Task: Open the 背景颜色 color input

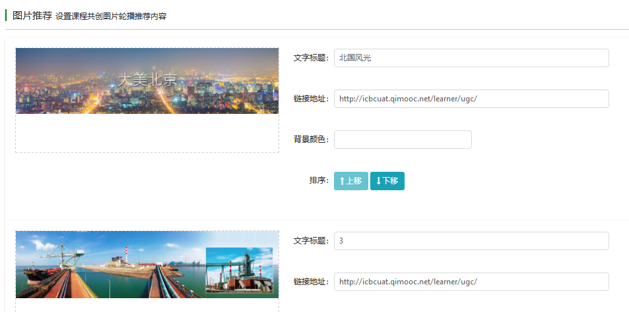Action: 403,140
